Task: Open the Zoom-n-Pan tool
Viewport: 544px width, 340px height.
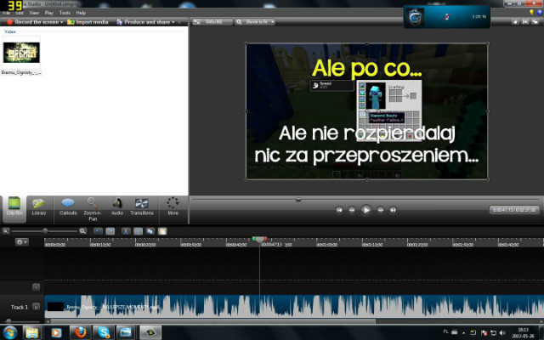Action: point(93,209)
